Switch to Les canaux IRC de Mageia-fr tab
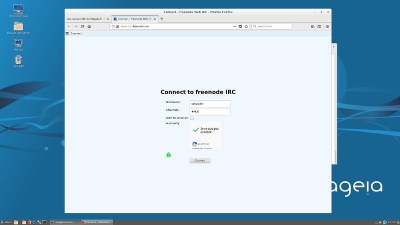 [x=85, y=19]
